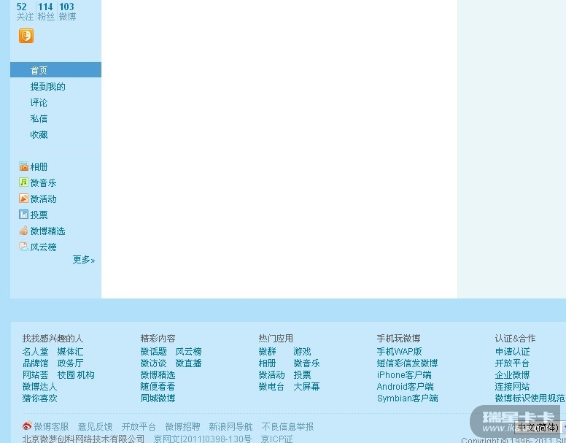Open 网站荟 footer link
This screenshot has height=443, width=566.
35,375
